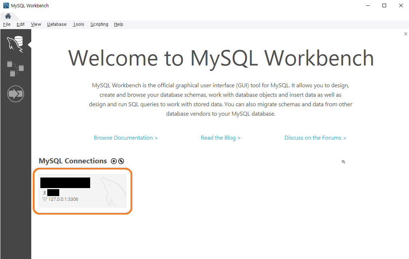Open the Models view sidebar icon
This screenshot has height=259, width=409.
pyautogui.click(x=15, y=69)
